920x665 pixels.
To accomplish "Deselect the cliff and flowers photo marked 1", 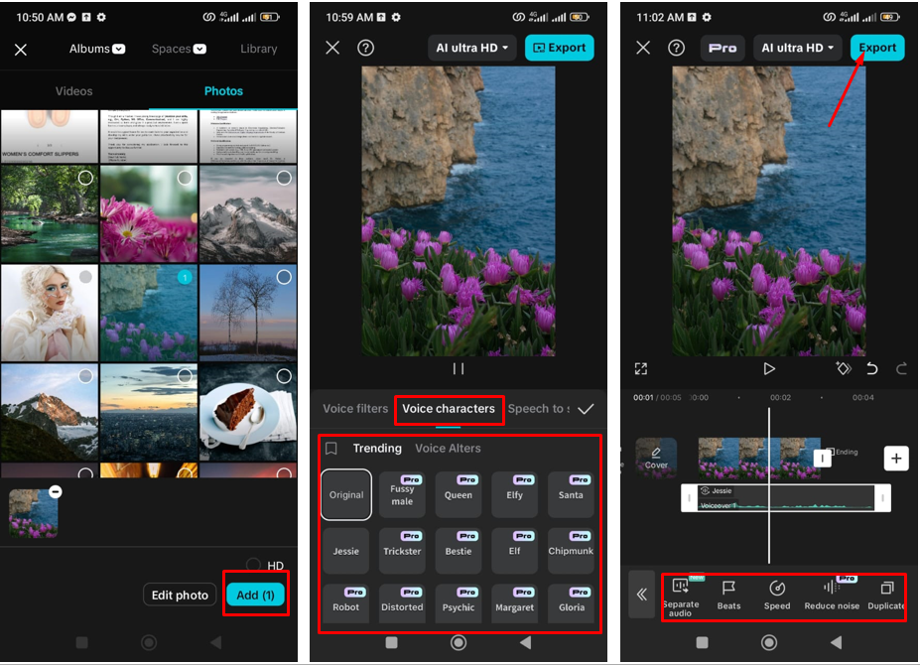I will (x=185, y=277).
